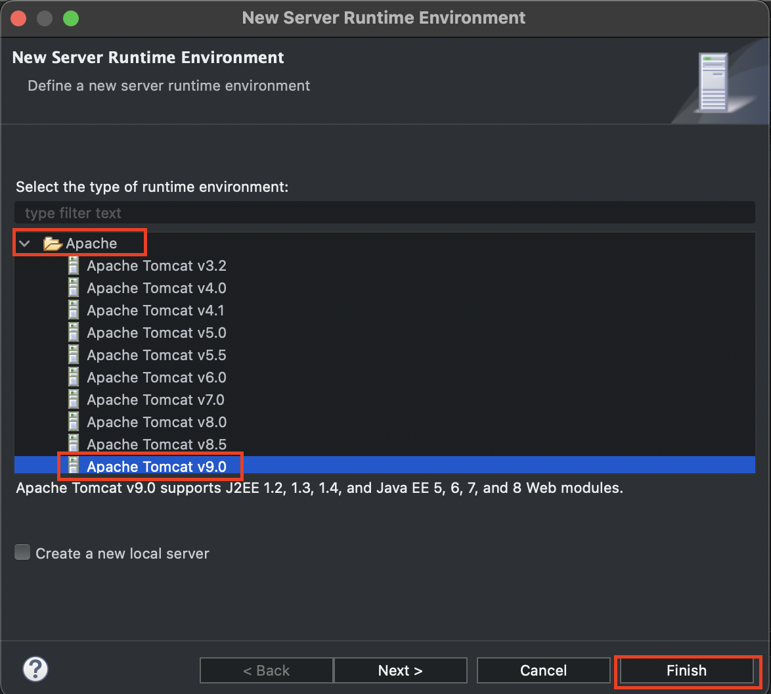Click the green zoom window button
This screenshot has width=771, height=694.
pyautogui.click(x=71, y=18)
